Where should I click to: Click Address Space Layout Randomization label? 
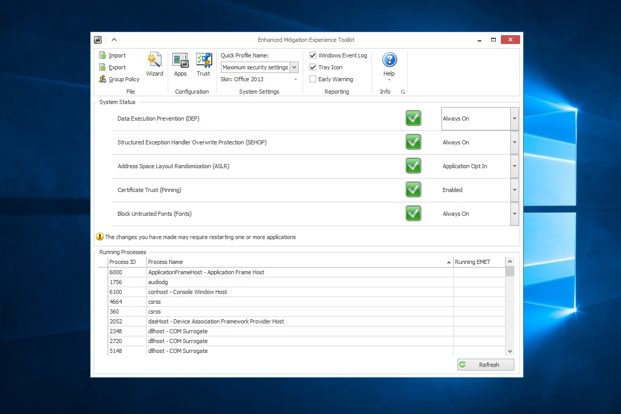tap(173, 166)
